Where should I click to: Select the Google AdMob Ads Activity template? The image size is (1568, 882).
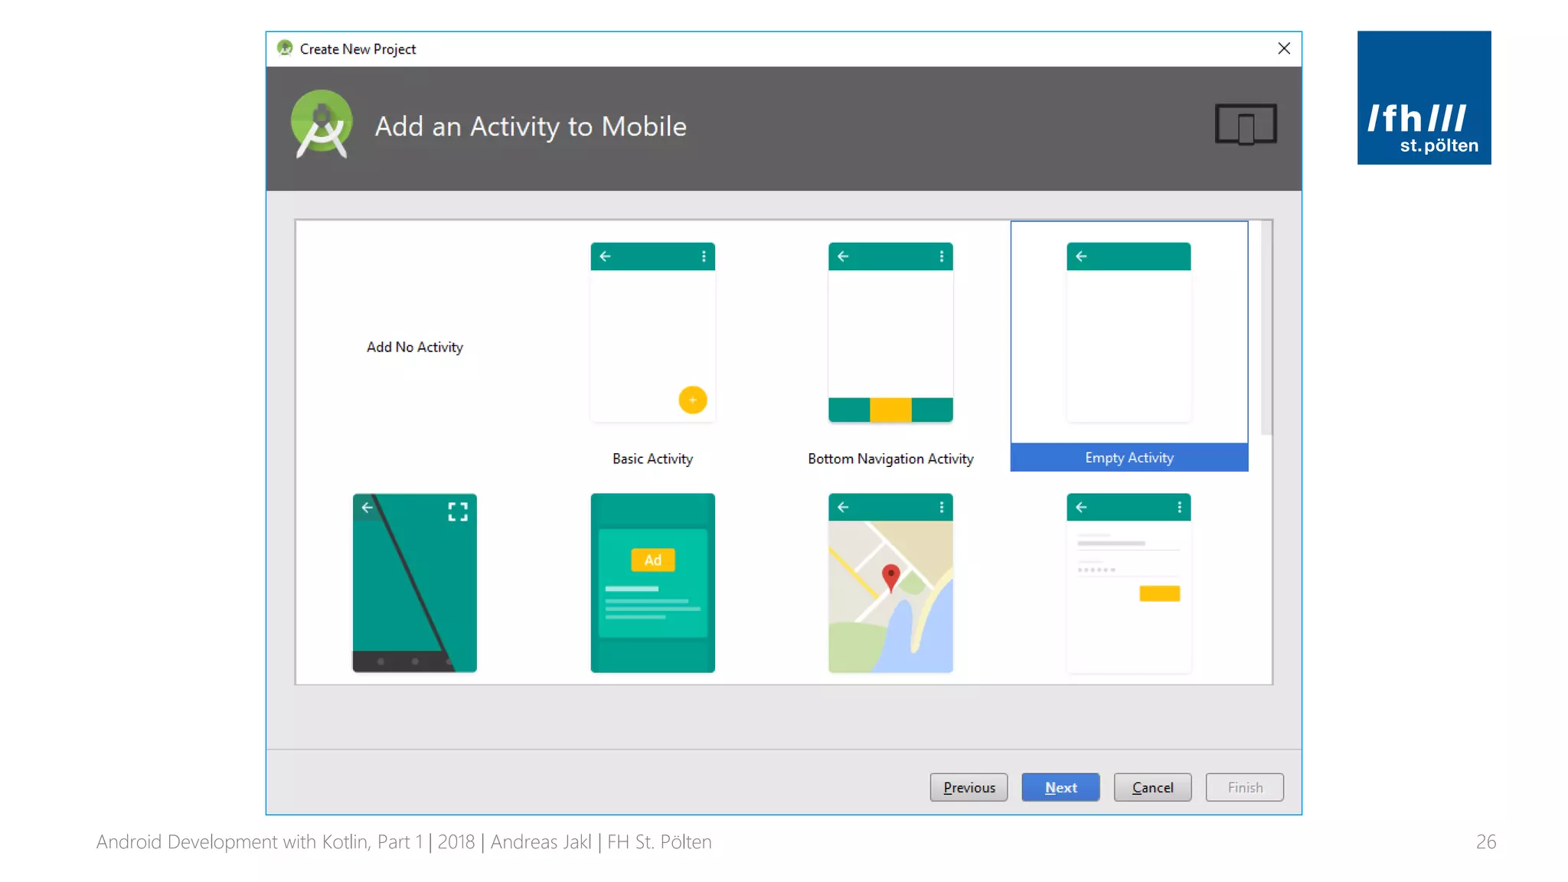click(x=652, y=583)
